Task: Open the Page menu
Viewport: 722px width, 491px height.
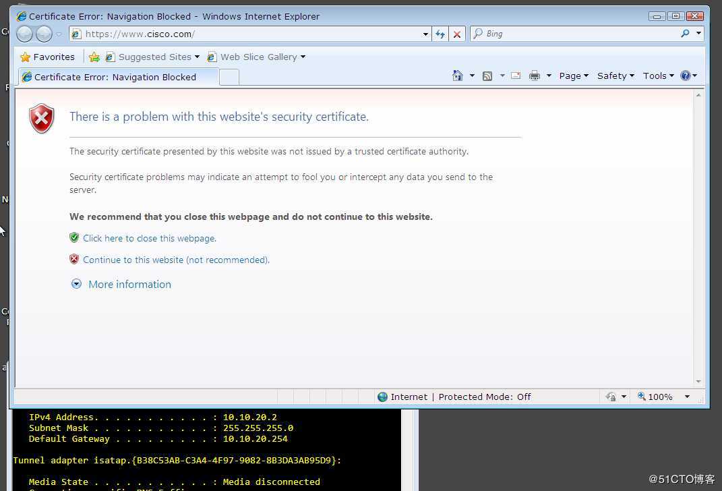Action: [x=574, y=76]
